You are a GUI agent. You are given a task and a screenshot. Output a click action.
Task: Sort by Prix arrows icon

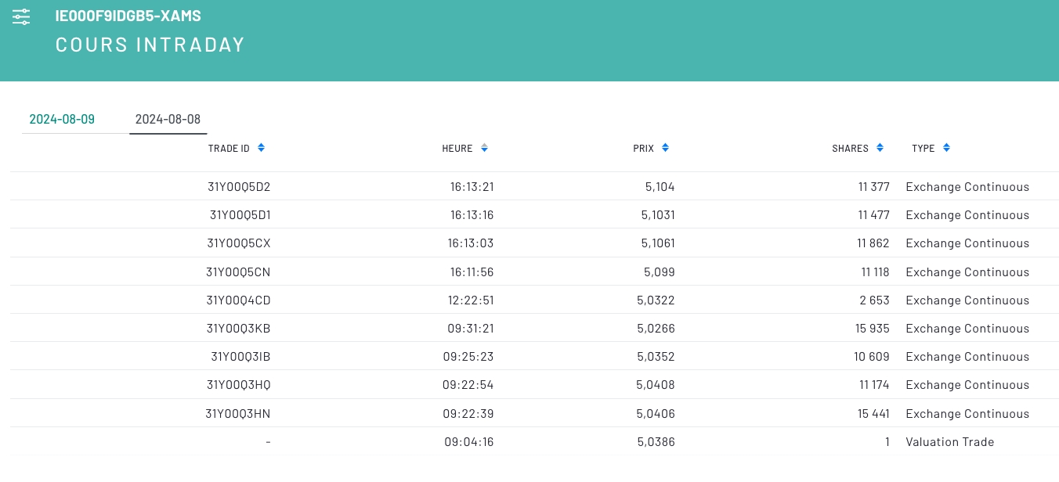coord(665,148)
